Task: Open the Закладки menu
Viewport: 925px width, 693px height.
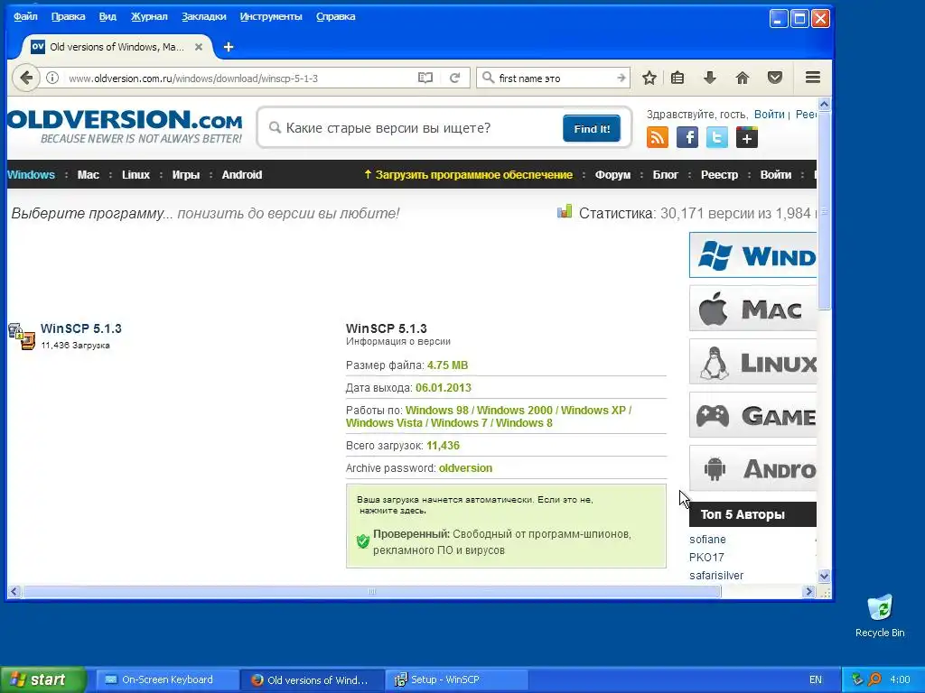Action: [x=203, y=16]
